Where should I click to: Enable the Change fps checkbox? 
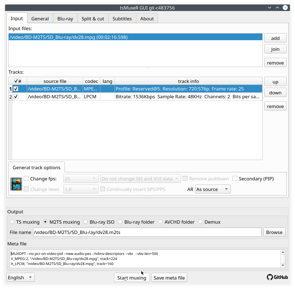[x=26, y=179]
